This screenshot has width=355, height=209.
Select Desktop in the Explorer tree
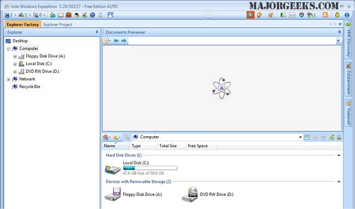click(x=20, y=41)
